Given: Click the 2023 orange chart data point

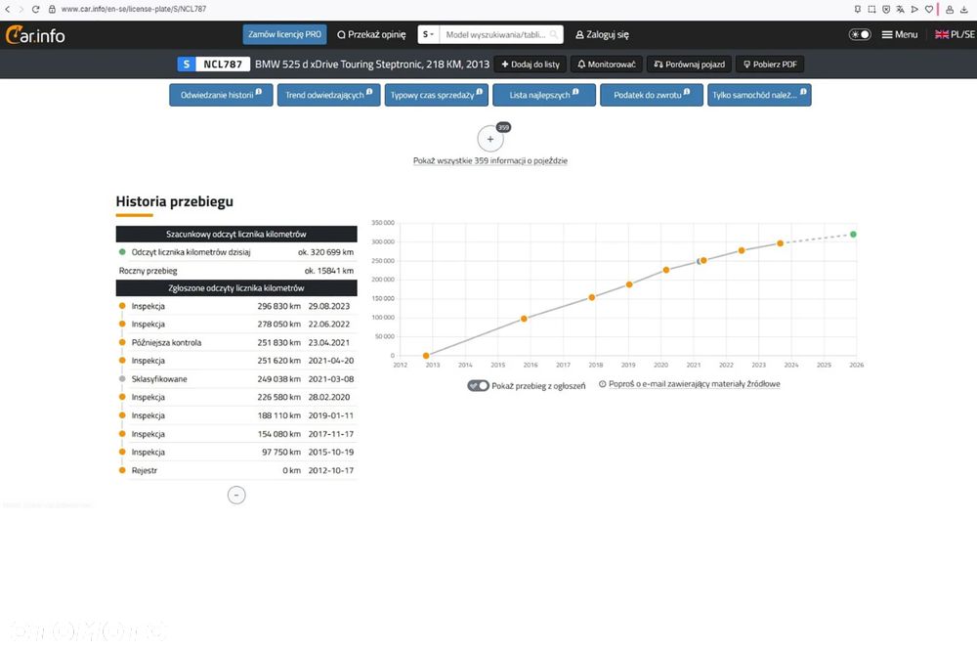Looking at the screenshot, I should (780, 243).
